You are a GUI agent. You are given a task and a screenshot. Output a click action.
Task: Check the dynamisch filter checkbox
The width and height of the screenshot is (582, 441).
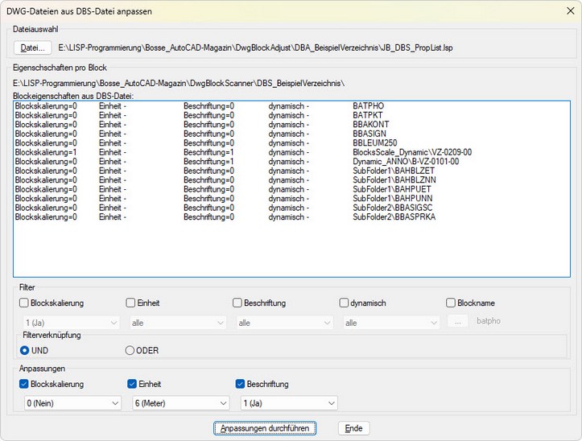click(345, 303)
